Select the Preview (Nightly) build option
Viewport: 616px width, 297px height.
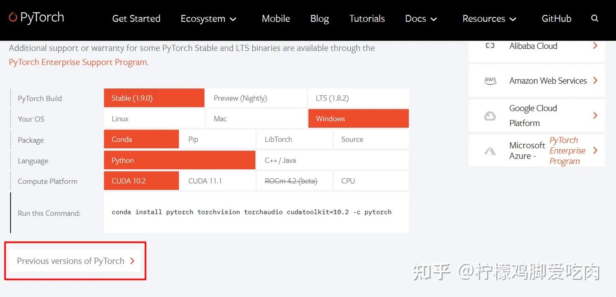point(240,98)
